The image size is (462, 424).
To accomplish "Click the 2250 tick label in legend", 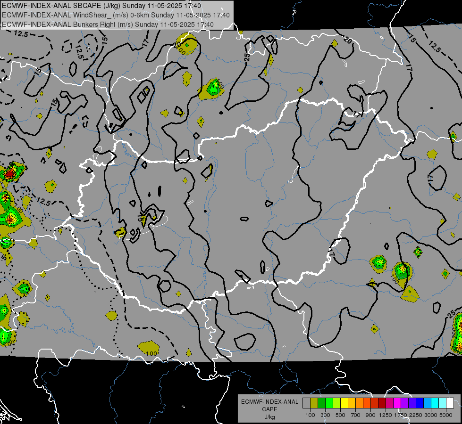I will point(416,415).
